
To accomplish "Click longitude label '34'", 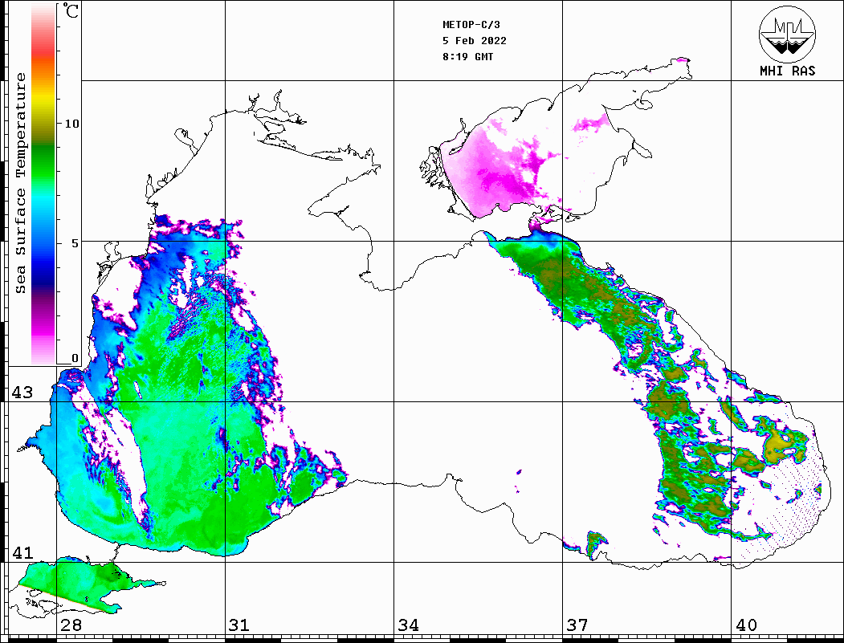I will tap(408, 625).
